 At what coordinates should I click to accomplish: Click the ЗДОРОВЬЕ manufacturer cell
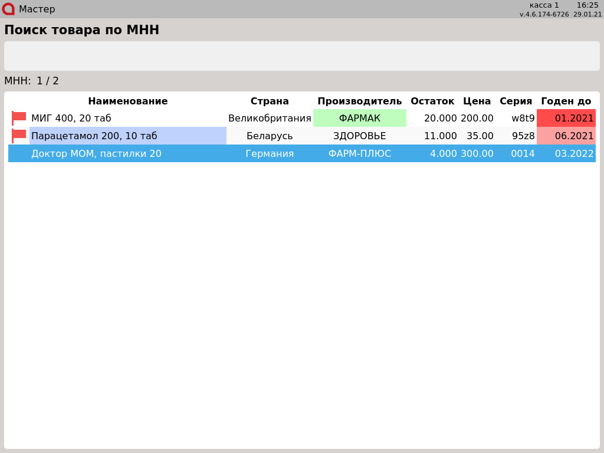[x=359, y=136]
